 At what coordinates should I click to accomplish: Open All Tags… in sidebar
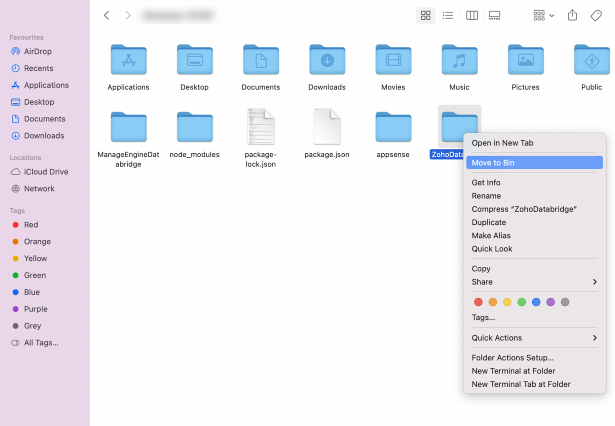tap(41, 343)
